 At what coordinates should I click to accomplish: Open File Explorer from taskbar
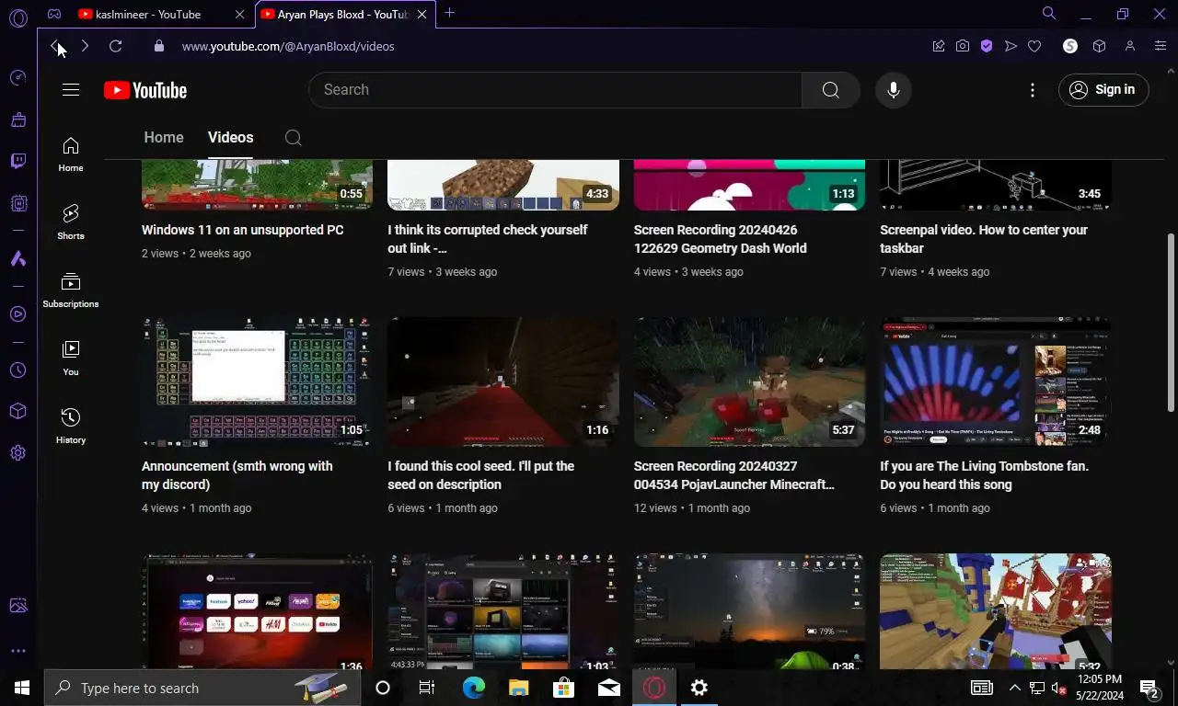click(x=519, y=688)
